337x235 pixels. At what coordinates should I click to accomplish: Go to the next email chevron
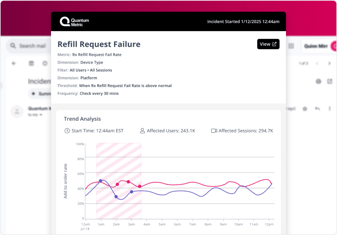330,63
